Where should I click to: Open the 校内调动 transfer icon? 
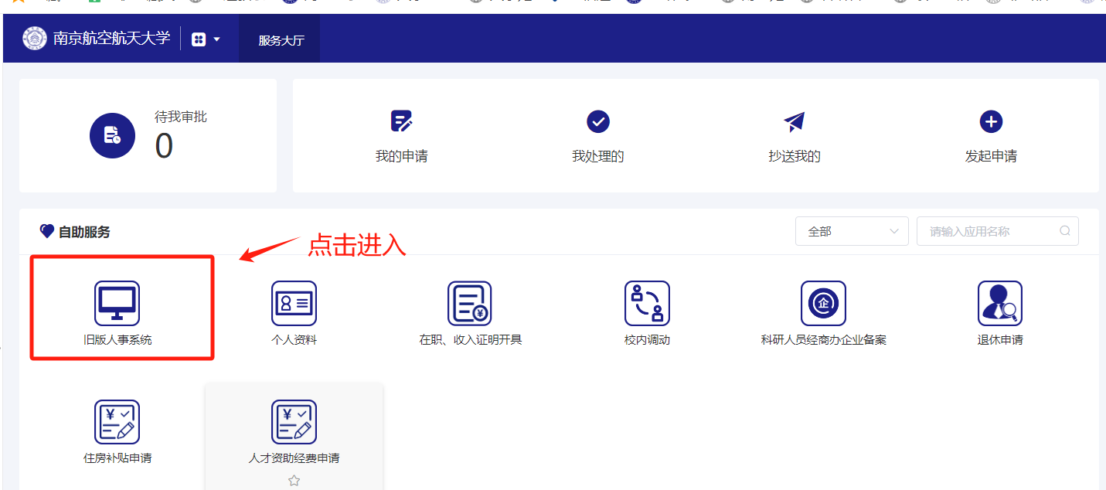click(x=647, y=303)
